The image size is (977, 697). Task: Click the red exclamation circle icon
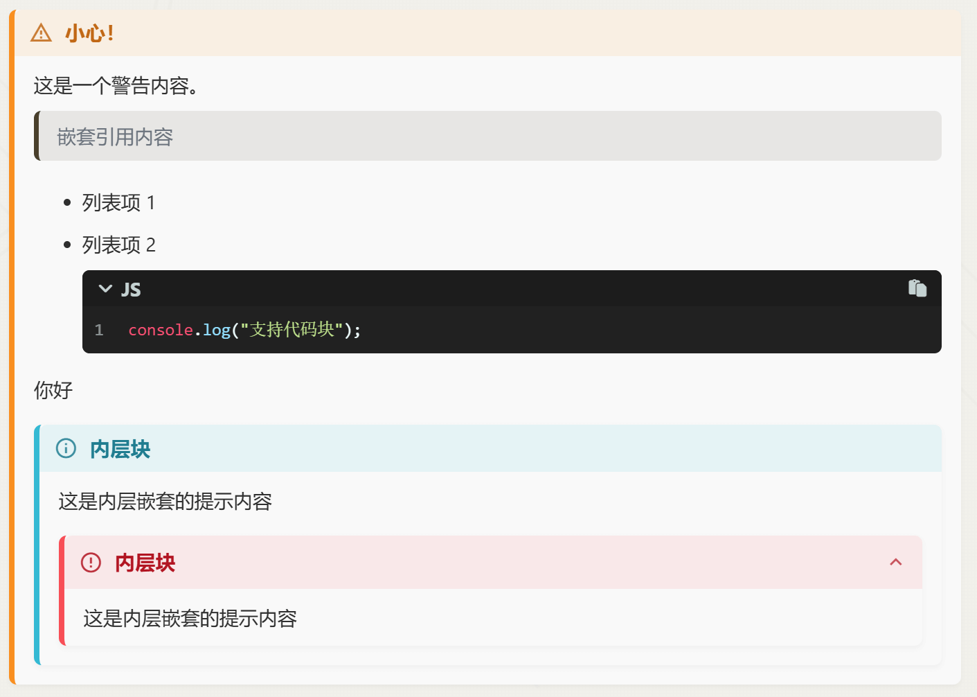pos(91,562)
